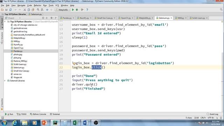This screenshot has width=224, height=126.
Task: Click the lock read-only icon in the status bar
Action: pyautogui.click(x=217, y=118)
